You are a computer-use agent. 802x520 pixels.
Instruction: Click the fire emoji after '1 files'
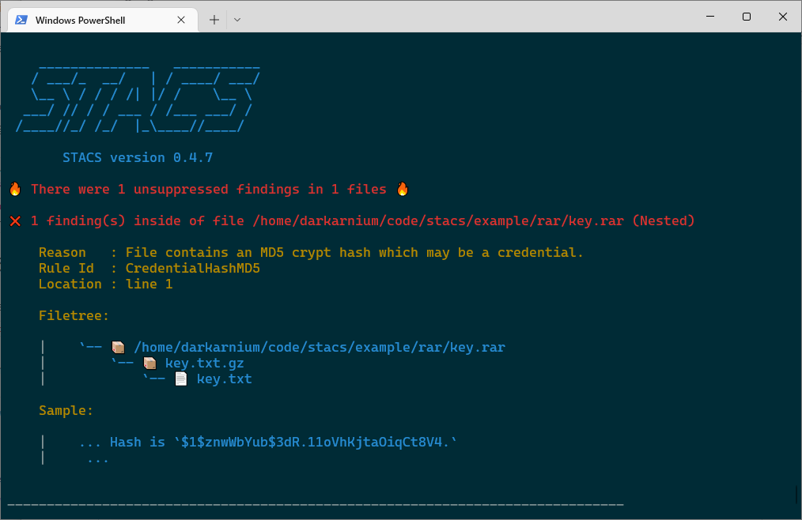[403, 190]
